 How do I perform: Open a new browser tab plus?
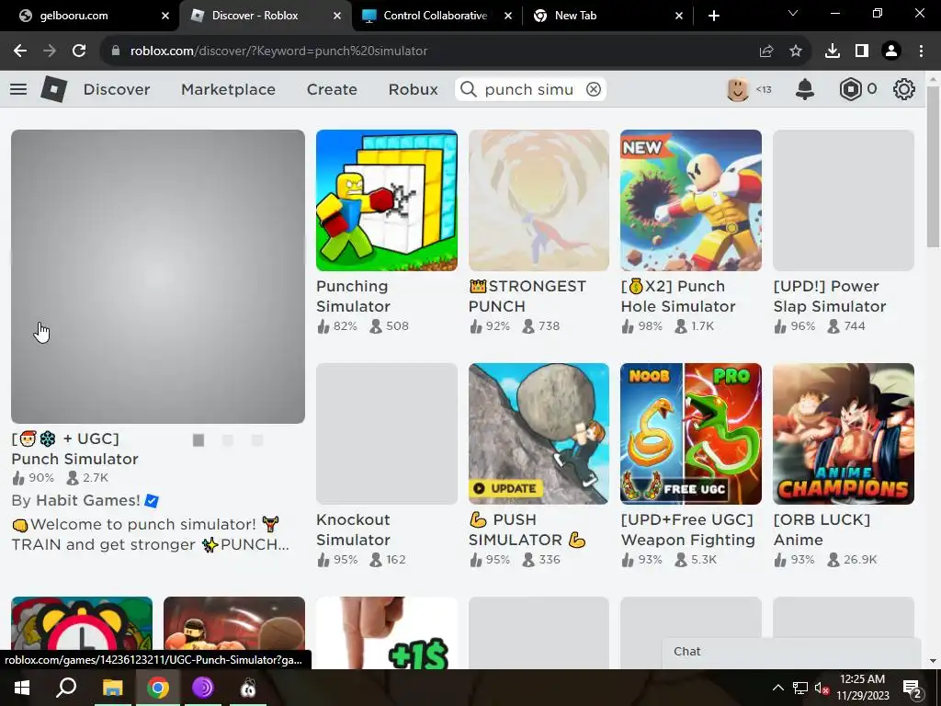[x=713, y=16]
